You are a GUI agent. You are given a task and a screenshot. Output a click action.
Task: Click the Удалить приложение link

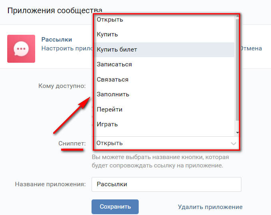(x=210, y=207)
